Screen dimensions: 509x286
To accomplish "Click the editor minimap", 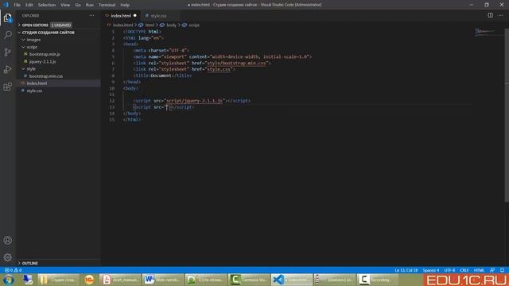I will point(485,32).
